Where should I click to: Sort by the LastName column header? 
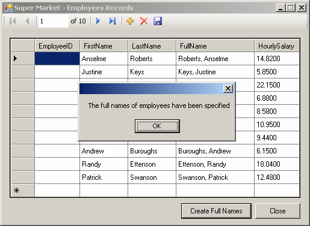point(152,46)
